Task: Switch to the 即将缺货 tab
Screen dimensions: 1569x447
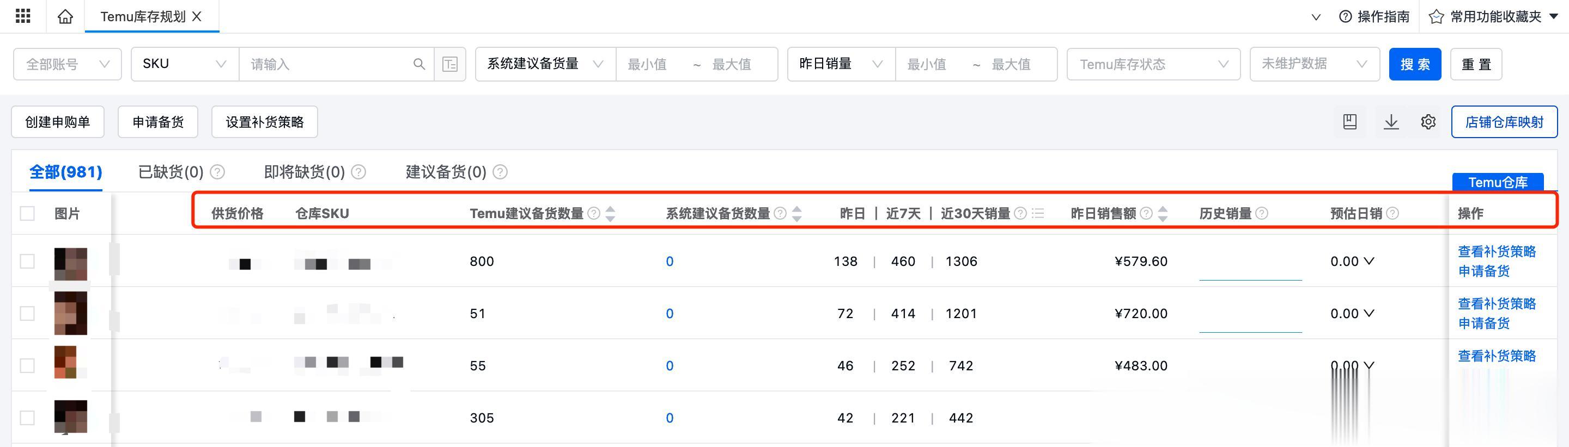Action: [x=304, y=172]
